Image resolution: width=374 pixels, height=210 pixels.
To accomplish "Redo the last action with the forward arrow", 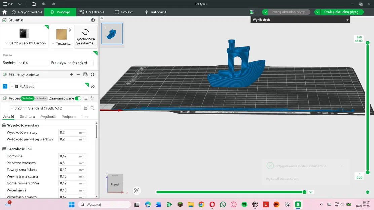I will point(53,4).
